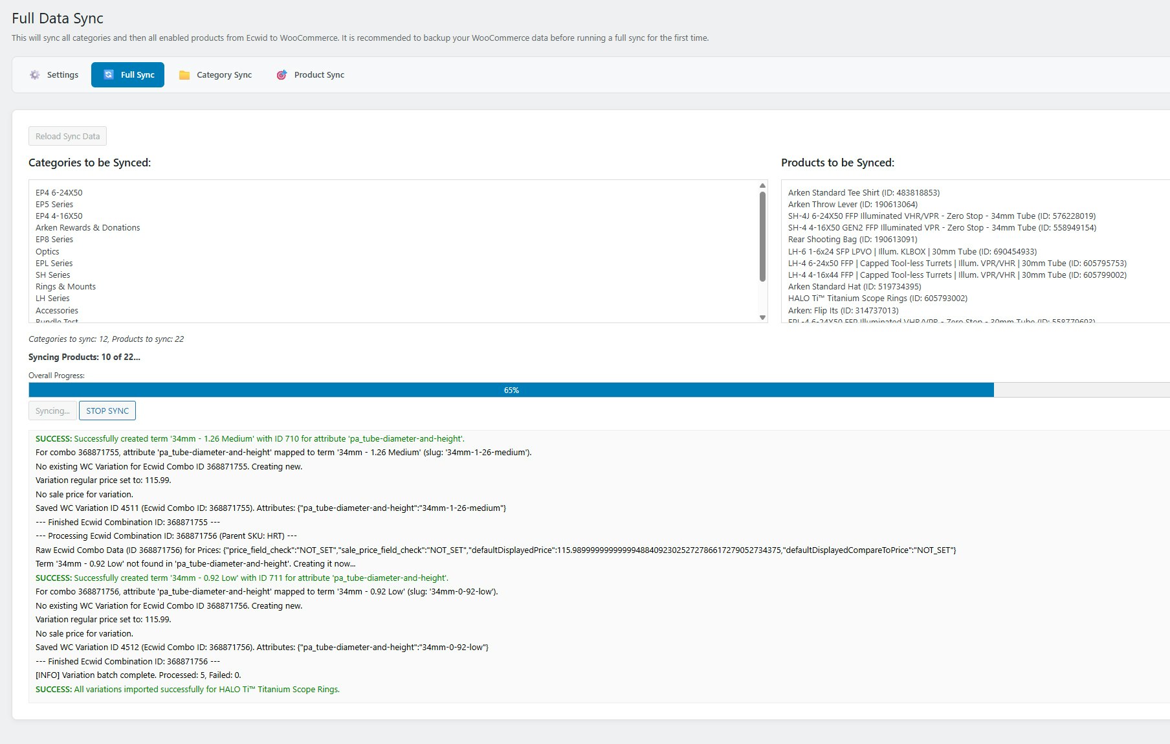Select the 'Accessories' category row
This screenshot has width=1170, height=744.
(x=57, y=310)
